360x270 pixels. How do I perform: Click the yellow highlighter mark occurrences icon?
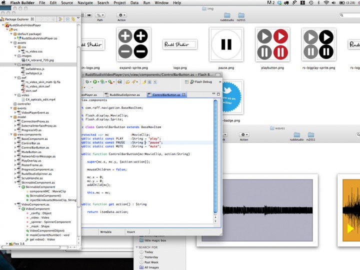pos(144,81)
